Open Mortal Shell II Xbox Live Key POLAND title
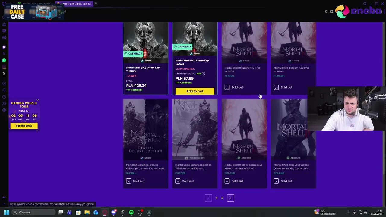Viewport: 386px width, 217px height. [243, 167]
